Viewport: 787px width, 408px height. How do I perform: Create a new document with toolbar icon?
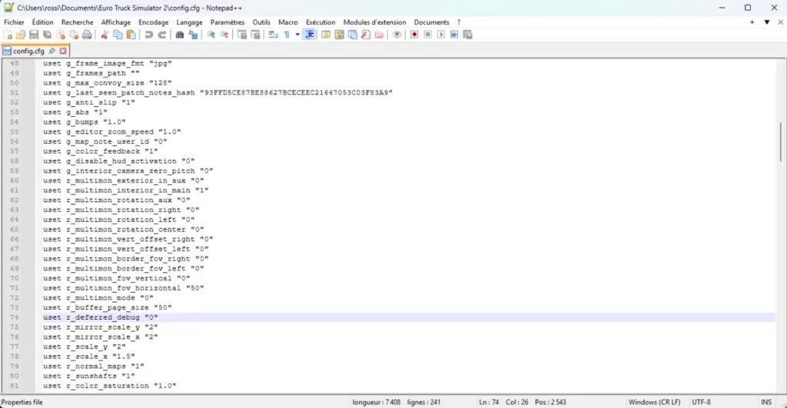pos(8,35)
